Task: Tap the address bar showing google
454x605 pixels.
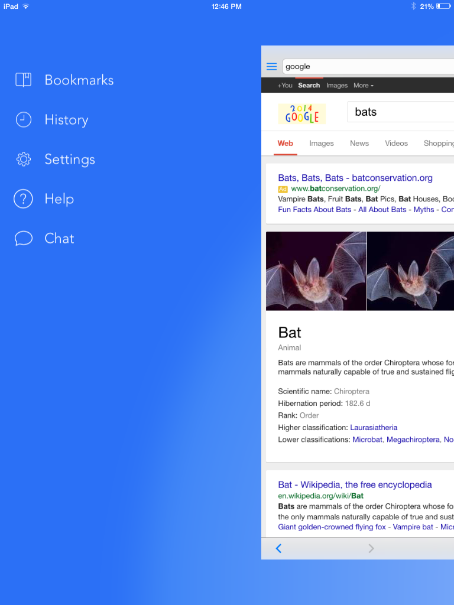Action: 367,67
